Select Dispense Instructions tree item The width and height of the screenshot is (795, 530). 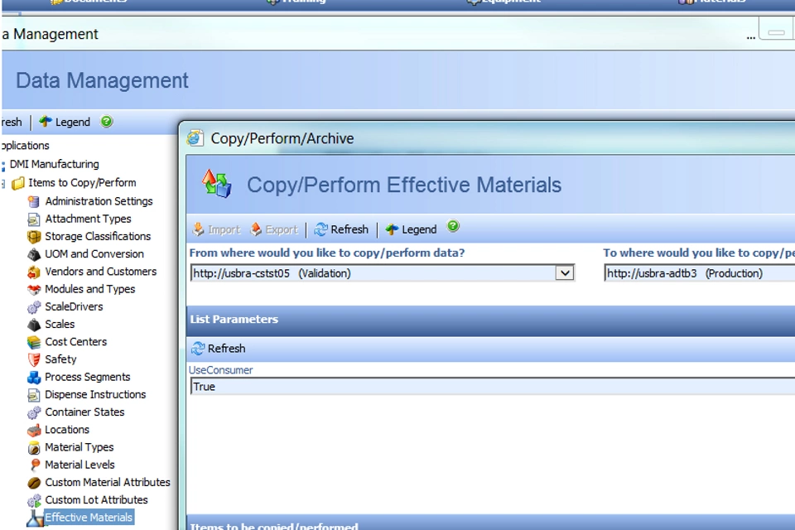point(94,395)
